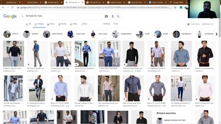Click the blue magnifier search button
This screenshot has height=124, width=221.
(118, 16)
